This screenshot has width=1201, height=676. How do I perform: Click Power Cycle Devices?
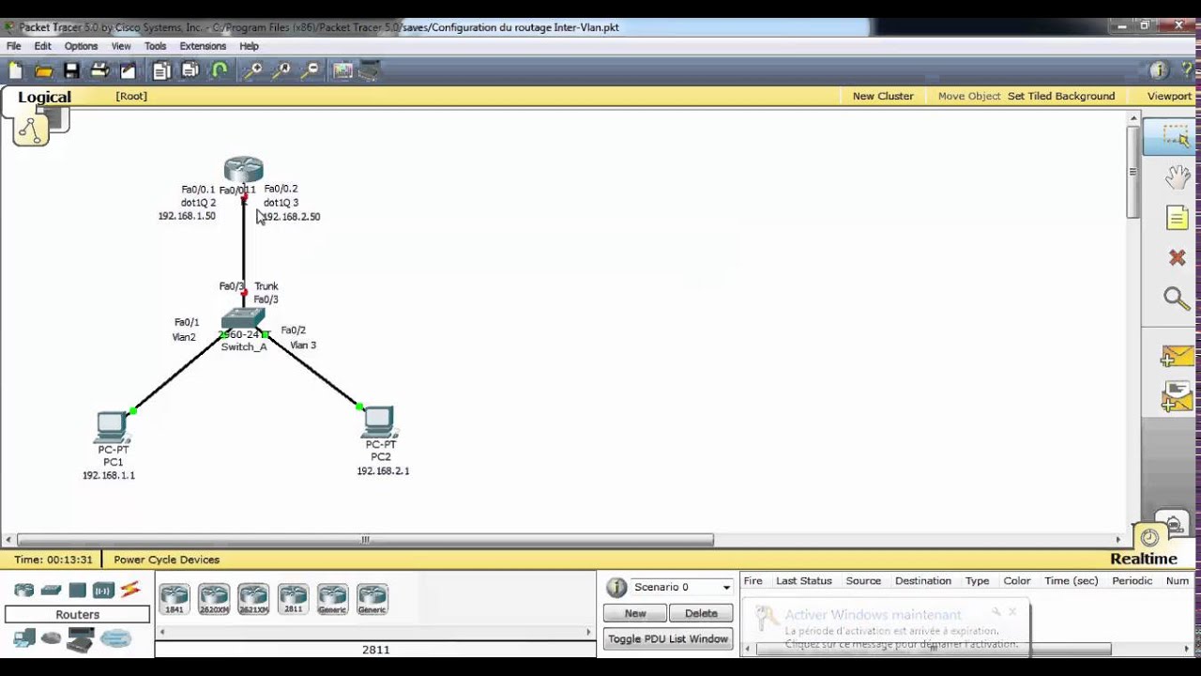click(167, 560)
